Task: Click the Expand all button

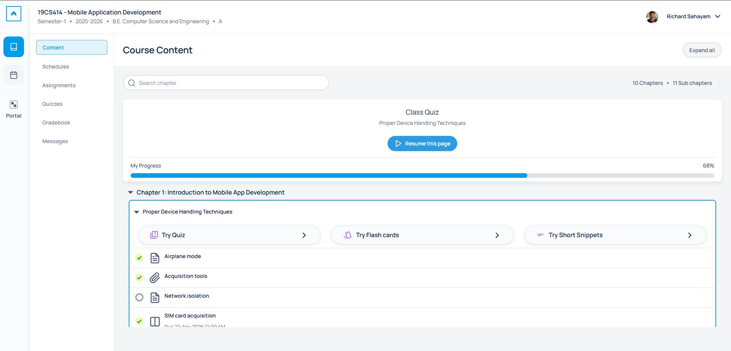Action: pos(702,50)
